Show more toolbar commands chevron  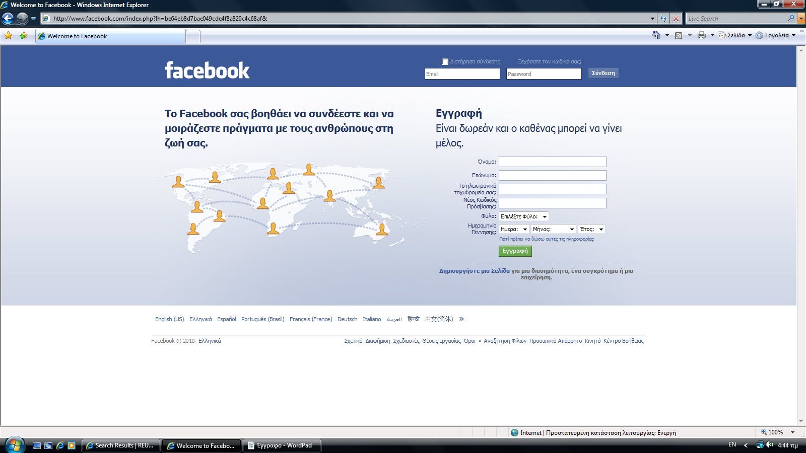click(802, 31)
